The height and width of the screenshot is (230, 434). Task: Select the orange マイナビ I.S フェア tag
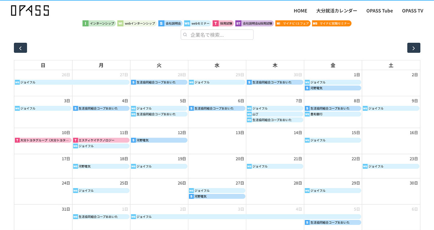pos(293,24)
